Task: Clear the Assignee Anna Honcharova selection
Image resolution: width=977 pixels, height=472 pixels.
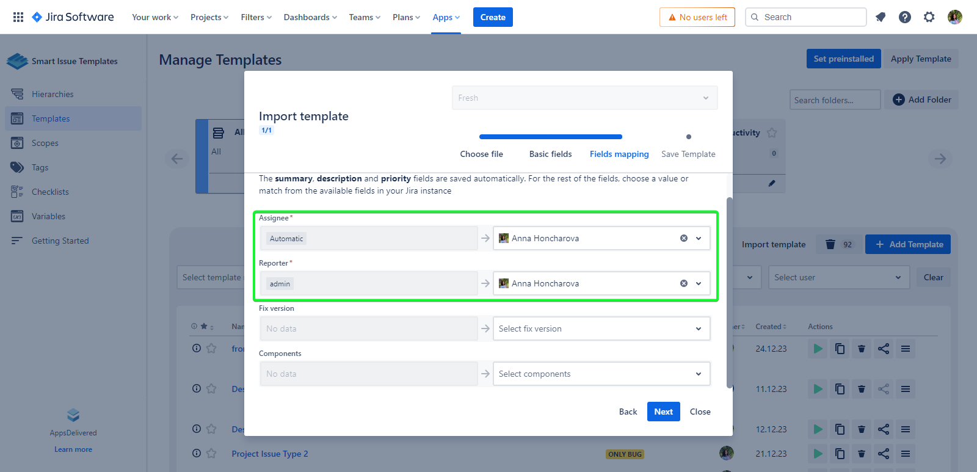Action: 684,238
